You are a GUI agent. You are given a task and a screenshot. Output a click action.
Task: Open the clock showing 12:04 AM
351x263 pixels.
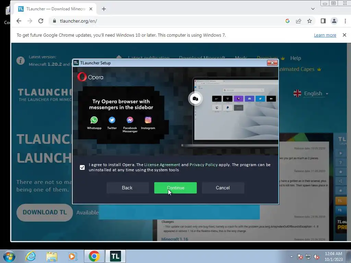click(x=334, y=256)
